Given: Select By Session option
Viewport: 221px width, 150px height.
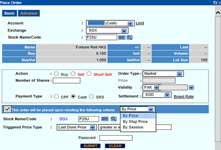Looking at the screenshot, I should pos(138,127).
